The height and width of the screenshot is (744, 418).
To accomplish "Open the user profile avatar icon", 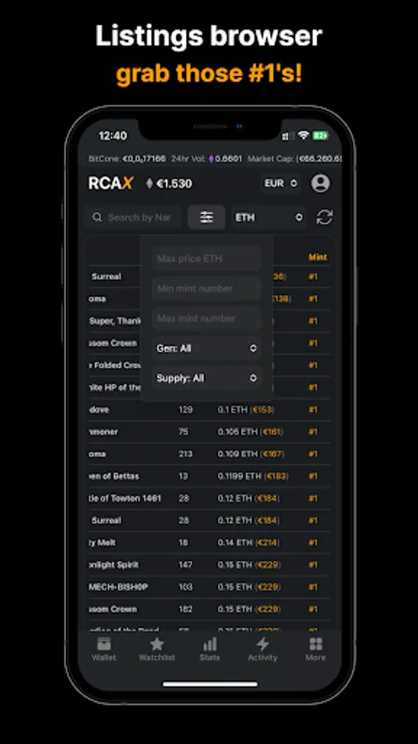I will click(x=321, y=184).
